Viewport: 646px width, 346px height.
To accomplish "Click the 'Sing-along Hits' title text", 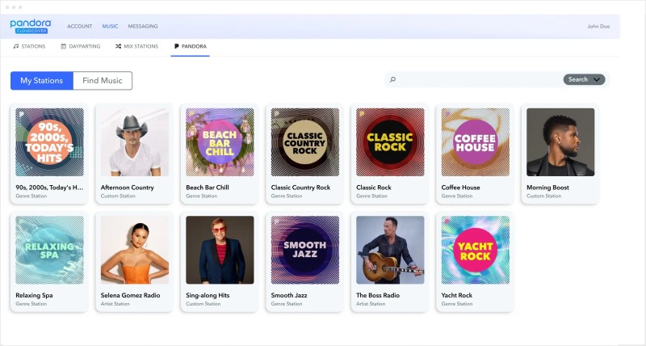I will coord(208,295).
